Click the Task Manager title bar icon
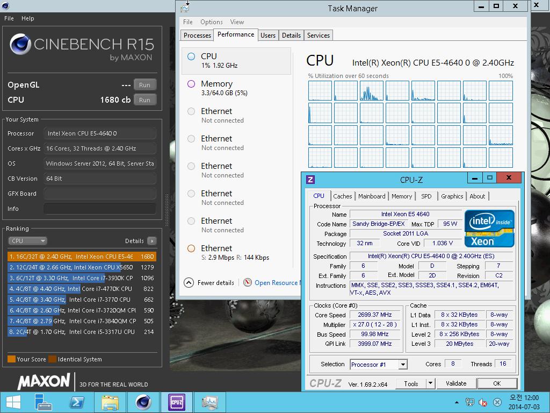 click(x=185, y=8)
